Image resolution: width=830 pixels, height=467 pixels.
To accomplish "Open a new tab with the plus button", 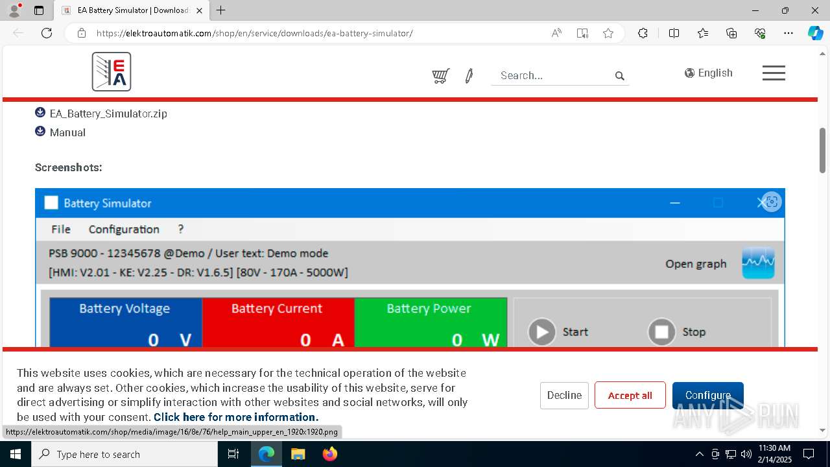I will click(221, 10).
